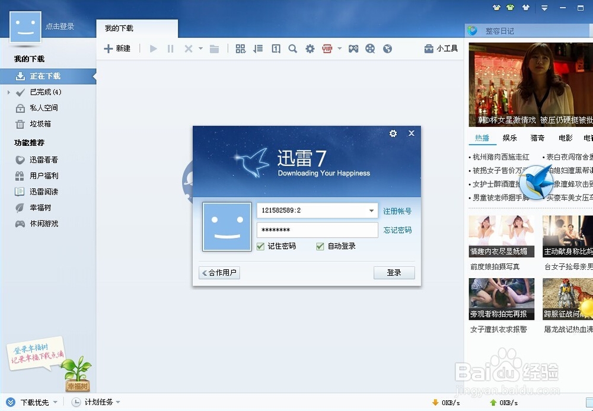Open the download folder icon
The height and width of the screenshot is (411, 593).
215,49
